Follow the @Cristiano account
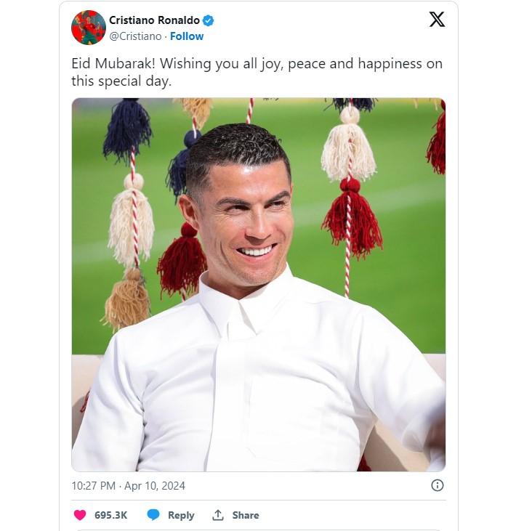This screenshot has height=531, width=516. click(x=187, y=36)
